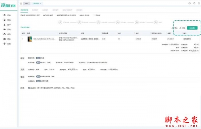Viewport: 201px width, 129px height.
Task: Close the order detail tab
Action: [x=41, y=3]
